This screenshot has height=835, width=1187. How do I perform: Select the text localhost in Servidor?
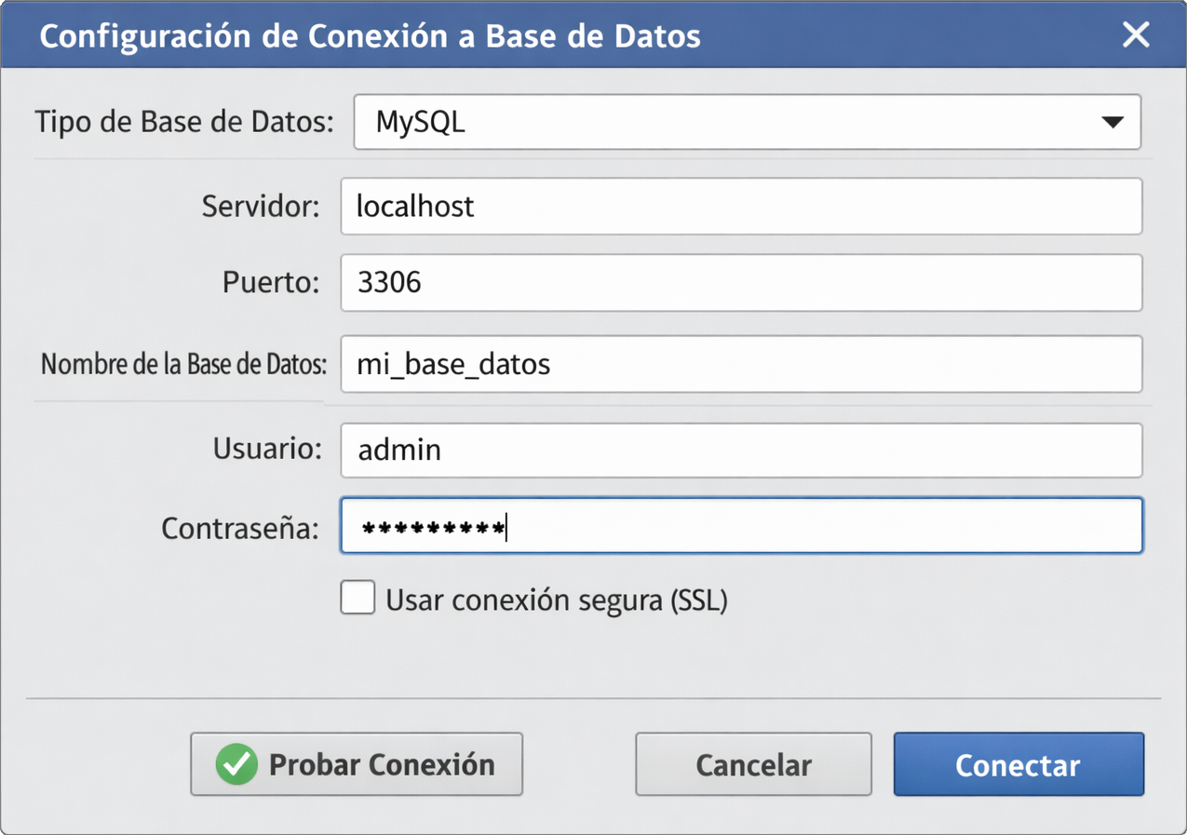413,207
